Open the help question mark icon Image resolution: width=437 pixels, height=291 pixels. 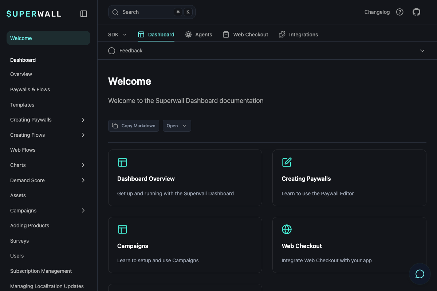pos(400,12)
